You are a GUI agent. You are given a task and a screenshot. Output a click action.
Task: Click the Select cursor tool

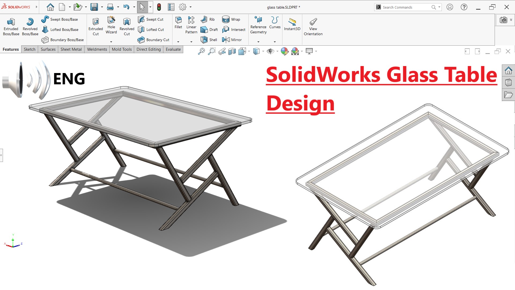(142, 7)
